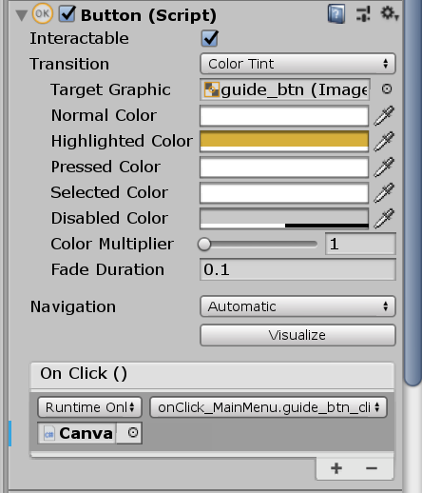Screen dimensions: 422x493
Task: Open the Navigation Automatic dropdown
Action: pyautogui.click(x=297, y=306)
